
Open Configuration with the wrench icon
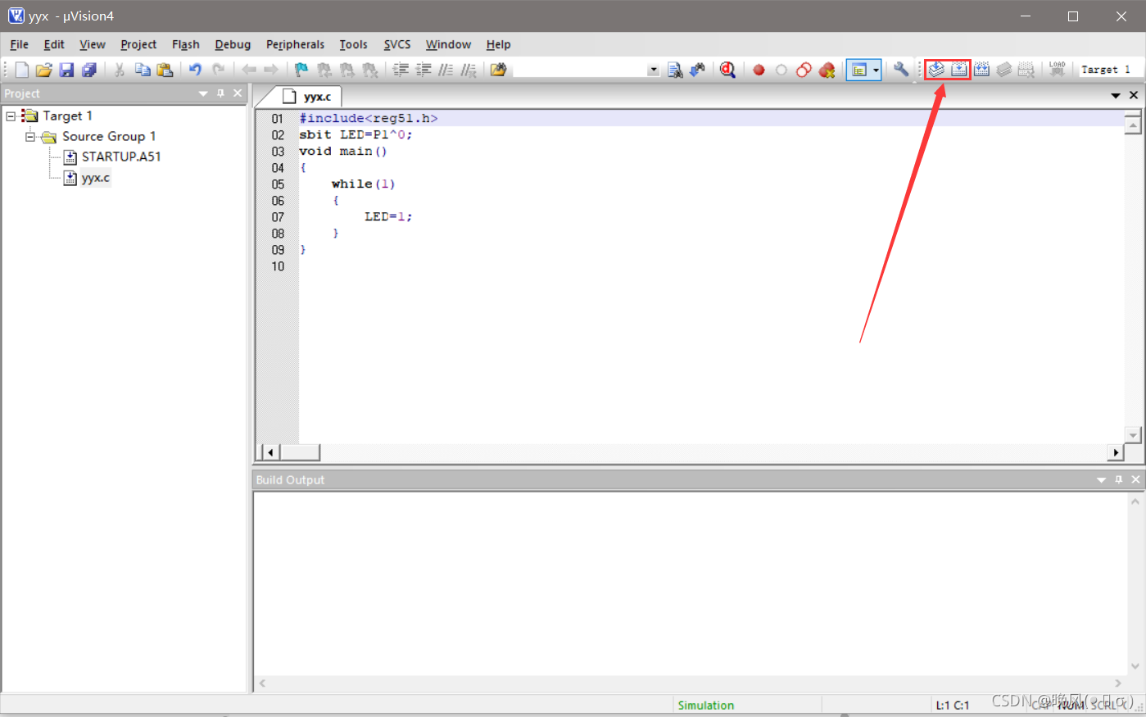click(901, 70)
